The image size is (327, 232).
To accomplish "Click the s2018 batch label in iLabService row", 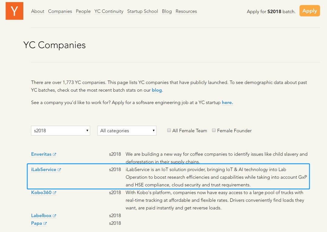I will point(115,170).
